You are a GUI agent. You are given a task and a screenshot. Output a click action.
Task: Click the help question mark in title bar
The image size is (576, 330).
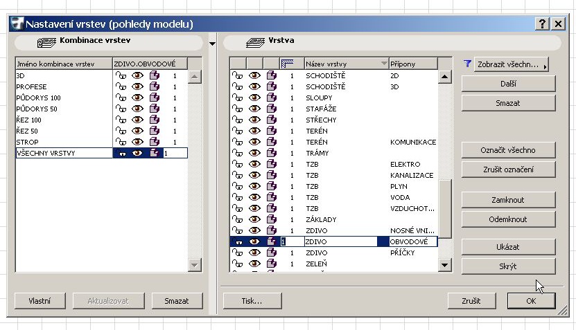tap(542, 24)
